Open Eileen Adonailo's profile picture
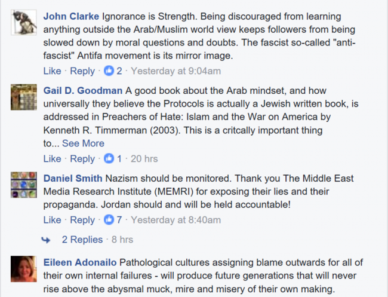388x297 pixels. (24, 269)
